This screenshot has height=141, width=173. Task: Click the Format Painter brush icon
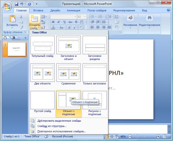pyautogui.click(x=21, y=27)
